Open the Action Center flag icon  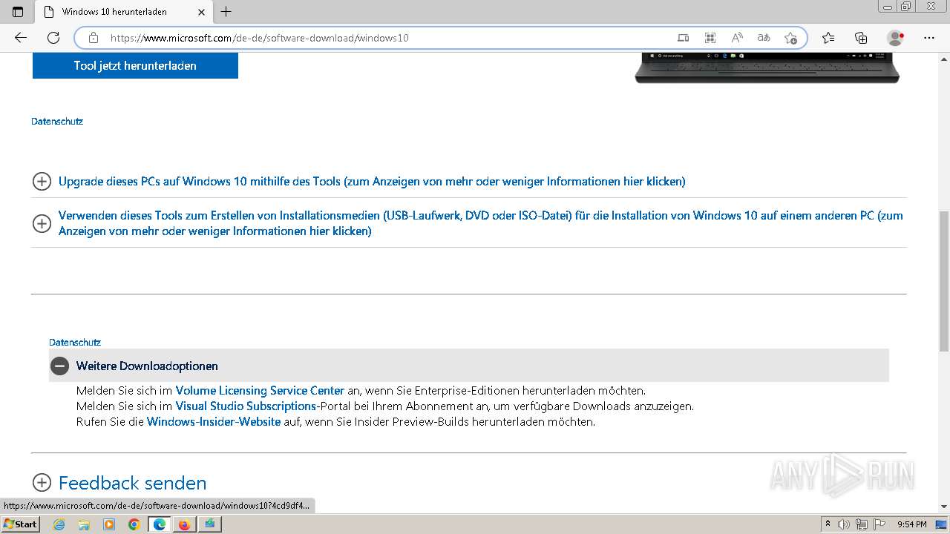[878, 524]
